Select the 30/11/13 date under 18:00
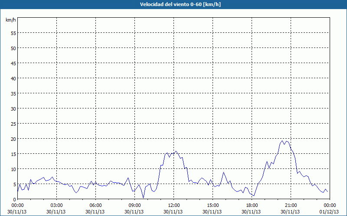Viewport: 347px width, 216px height. pos(251,212)
